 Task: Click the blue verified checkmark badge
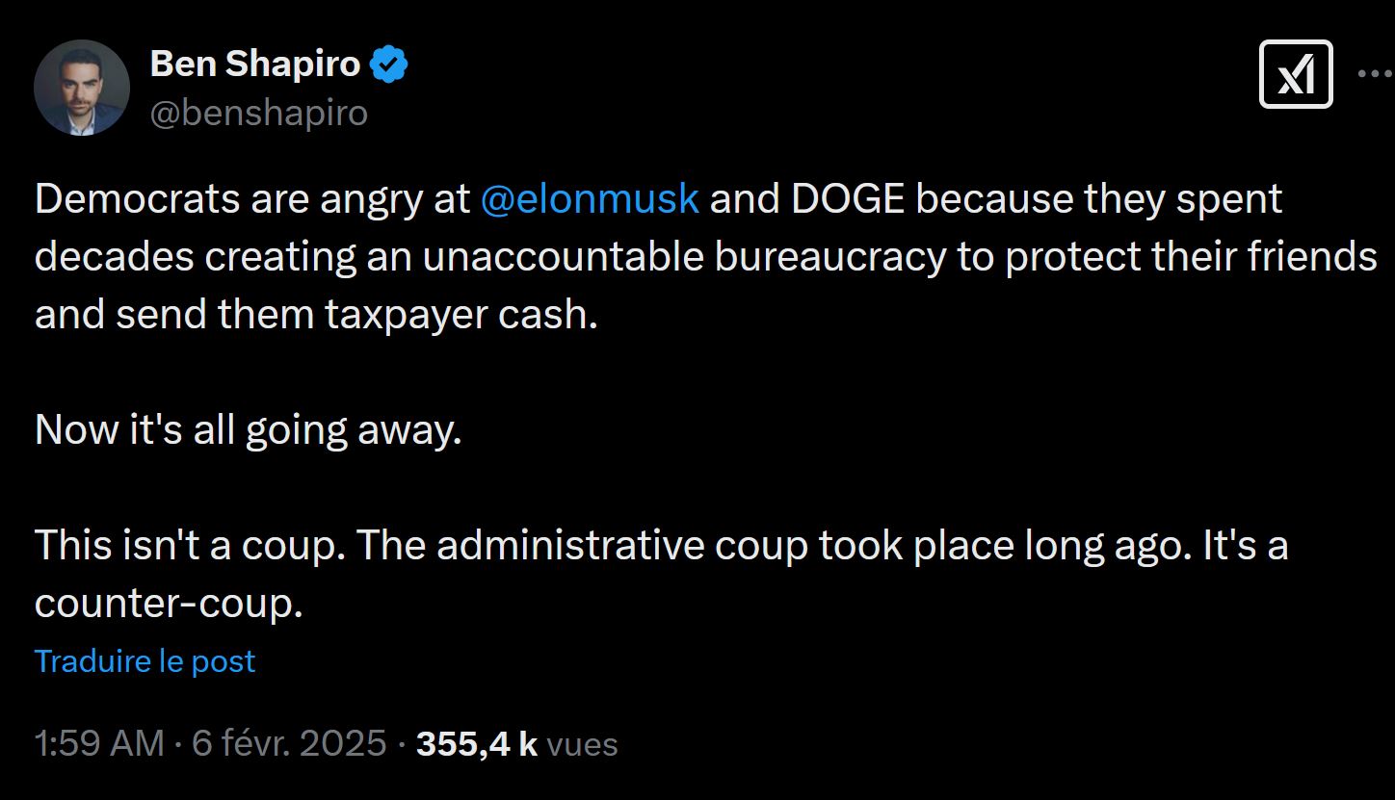pyautogui.click(x=390, y=65)
